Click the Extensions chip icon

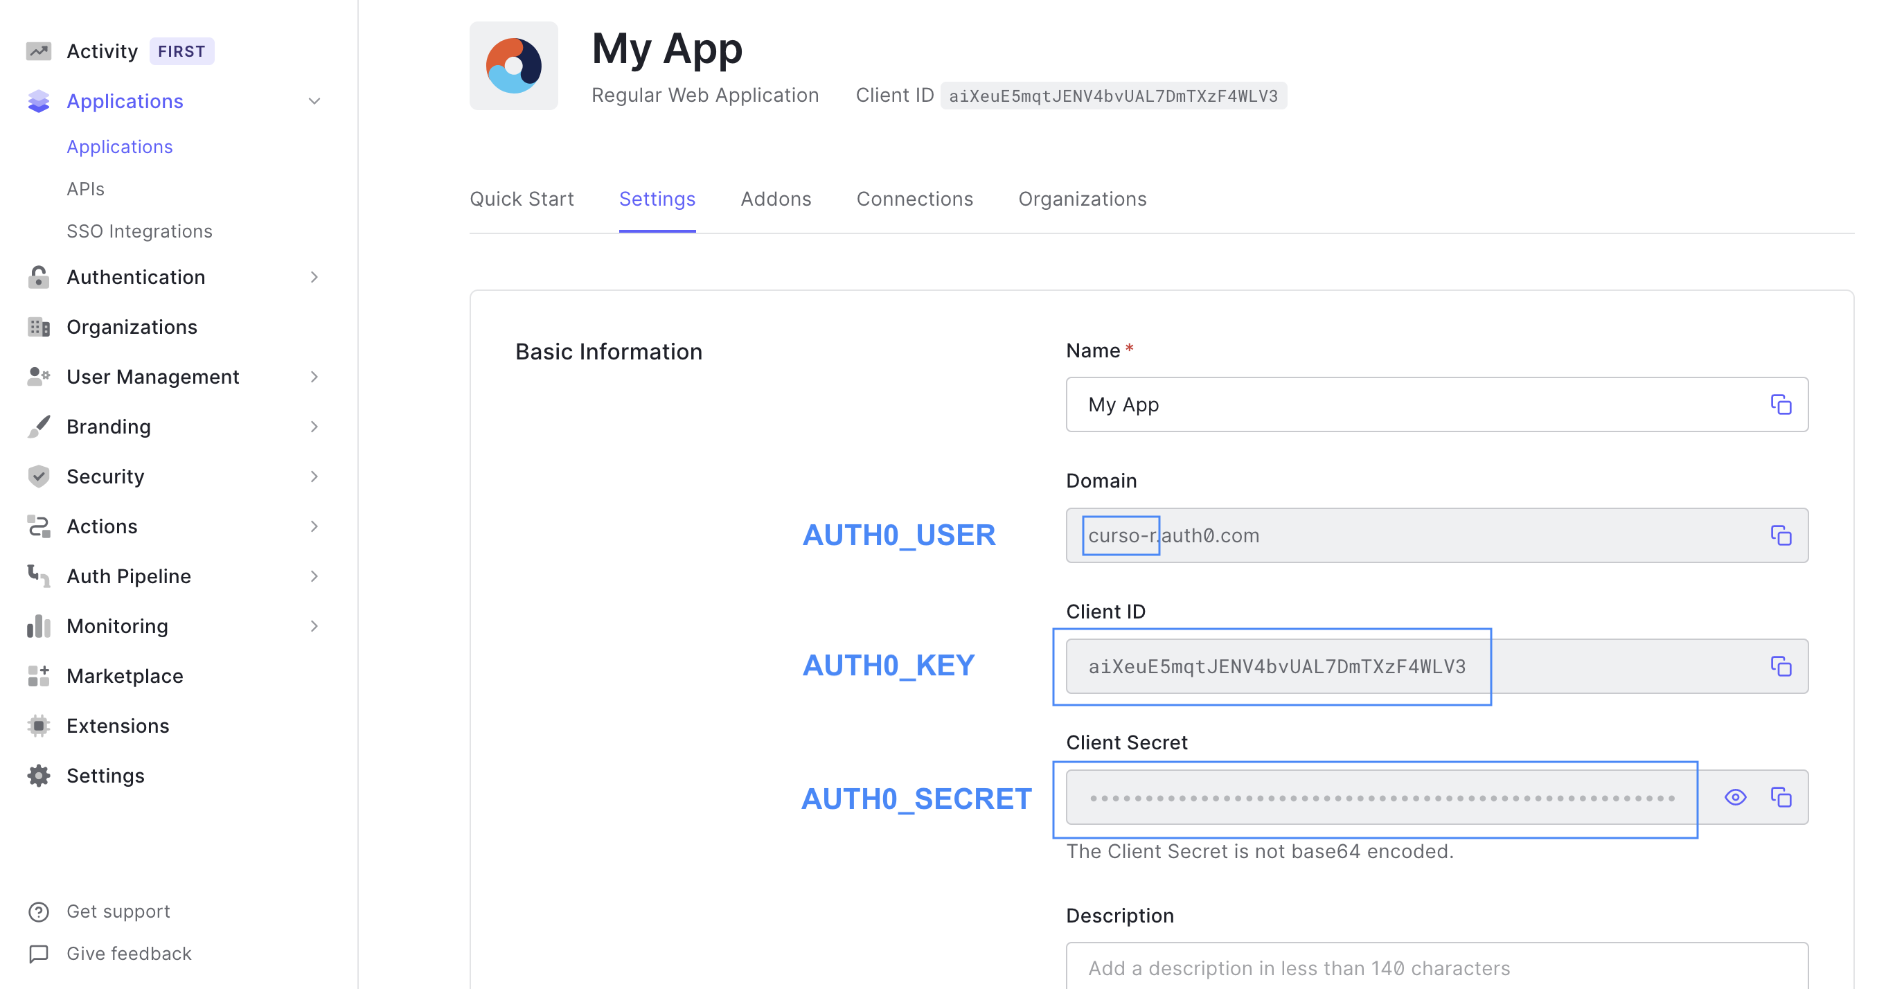click(x=38, y=726)
